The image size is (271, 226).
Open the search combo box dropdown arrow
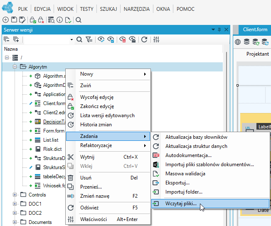click(71, 39)
